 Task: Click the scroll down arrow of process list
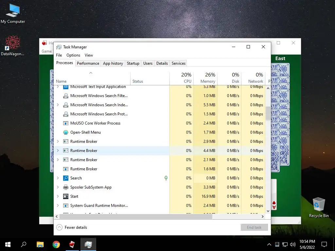[x=268, y=211]
